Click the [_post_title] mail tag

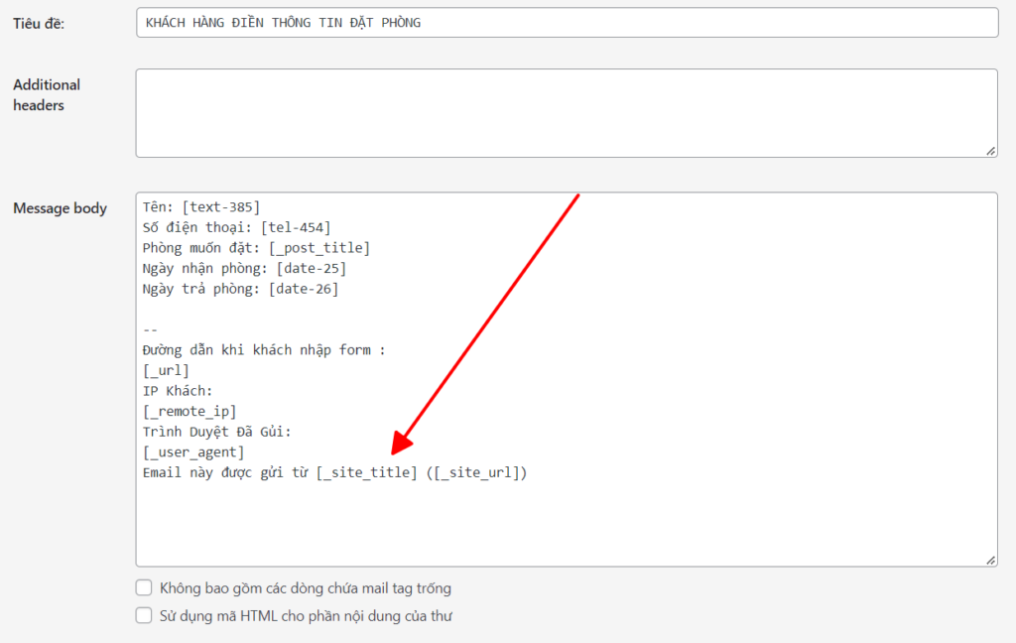click(318, 248)
